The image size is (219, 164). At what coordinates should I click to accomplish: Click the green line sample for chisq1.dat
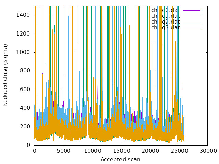[192, 16]
